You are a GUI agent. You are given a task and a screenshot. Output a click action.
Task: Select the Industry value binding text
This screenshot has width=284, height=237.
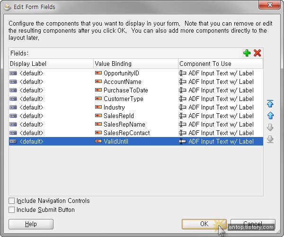114,107
